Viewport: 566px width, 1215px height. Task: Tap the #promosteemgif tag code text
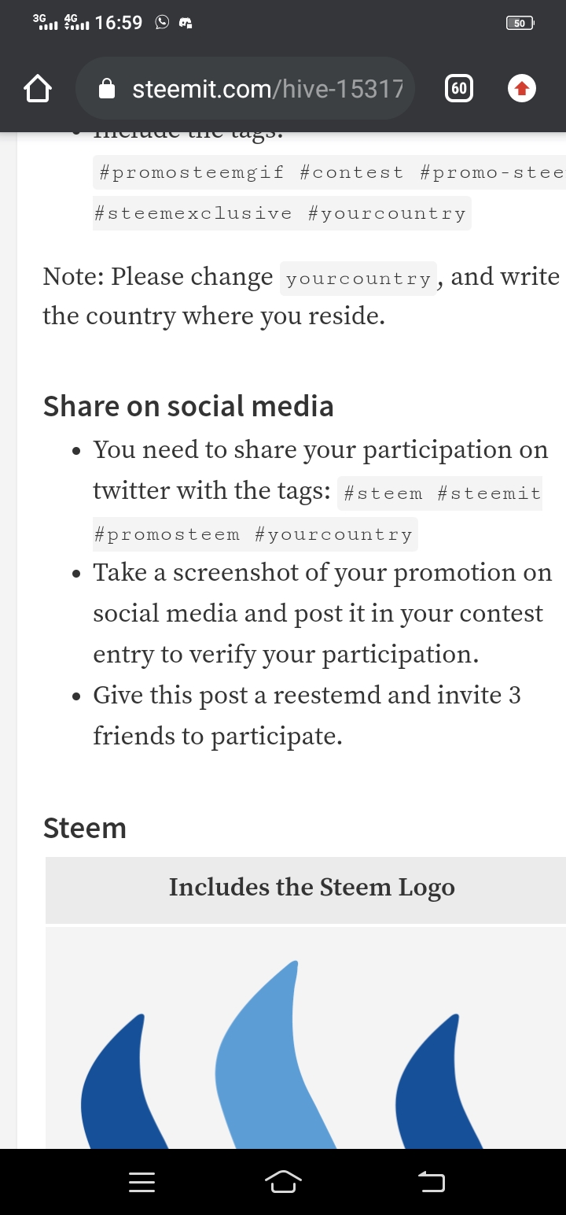[193, 172]
